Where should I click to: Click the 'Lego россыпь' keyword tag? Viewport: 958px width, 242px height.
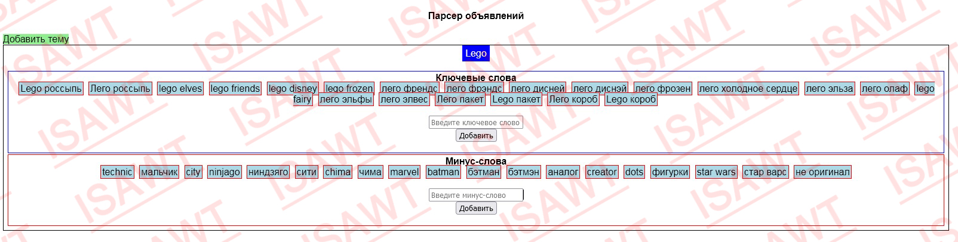tap(51, 88)
